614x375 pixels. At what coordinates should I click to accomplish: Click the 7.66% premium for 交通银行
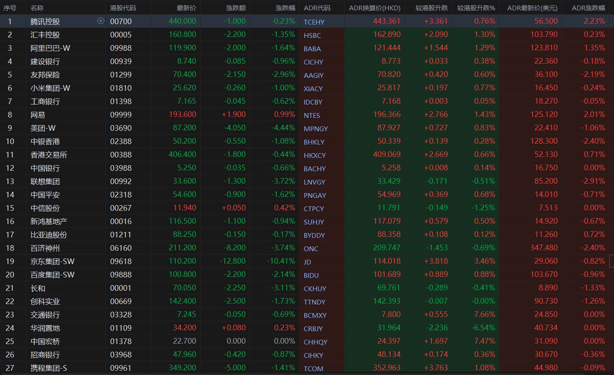click(484, 314)
